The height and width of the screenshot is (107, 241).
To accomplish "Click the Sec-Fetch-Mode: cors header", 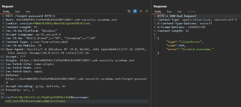I will [24, 68].
